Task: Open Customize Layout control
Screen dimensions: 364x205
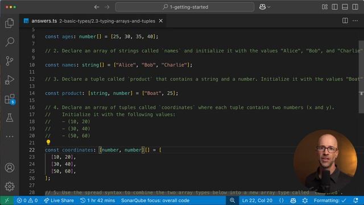Action: pyautogui.click(x=325, y=7)
